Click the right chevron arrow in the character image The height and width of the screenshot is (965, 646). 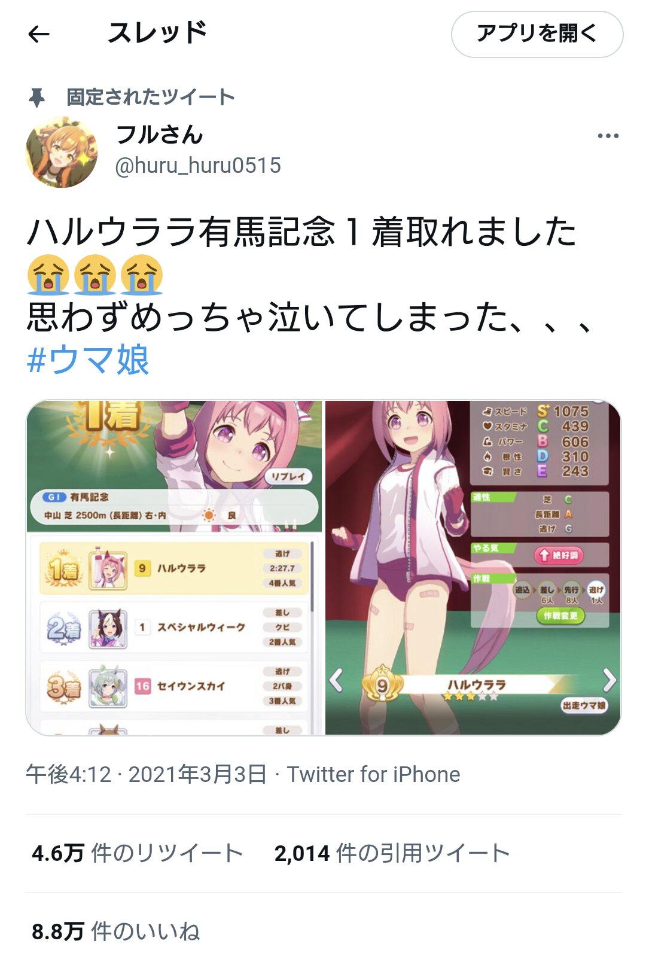point(609,680)
